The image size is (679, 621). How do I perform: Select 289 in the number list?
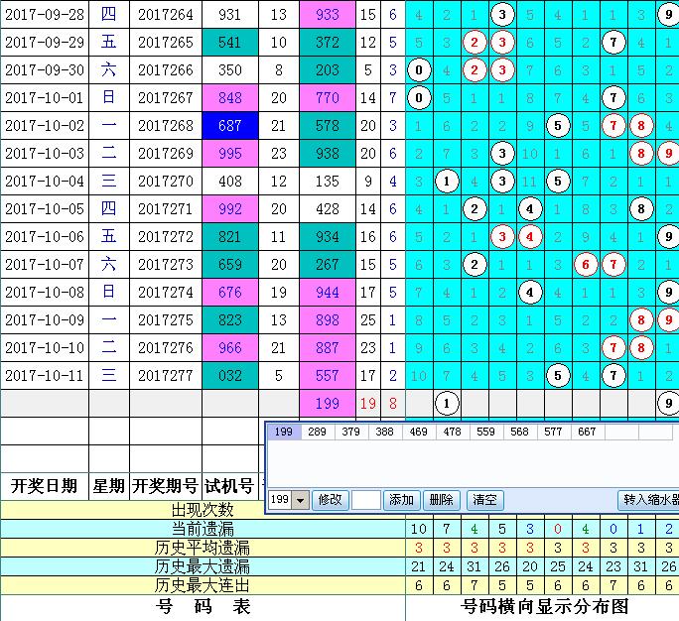tap(317, 433)
